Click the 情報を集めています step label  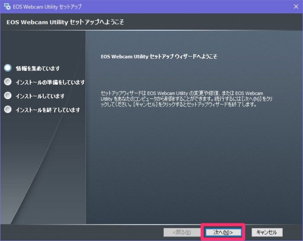(38, 68)
